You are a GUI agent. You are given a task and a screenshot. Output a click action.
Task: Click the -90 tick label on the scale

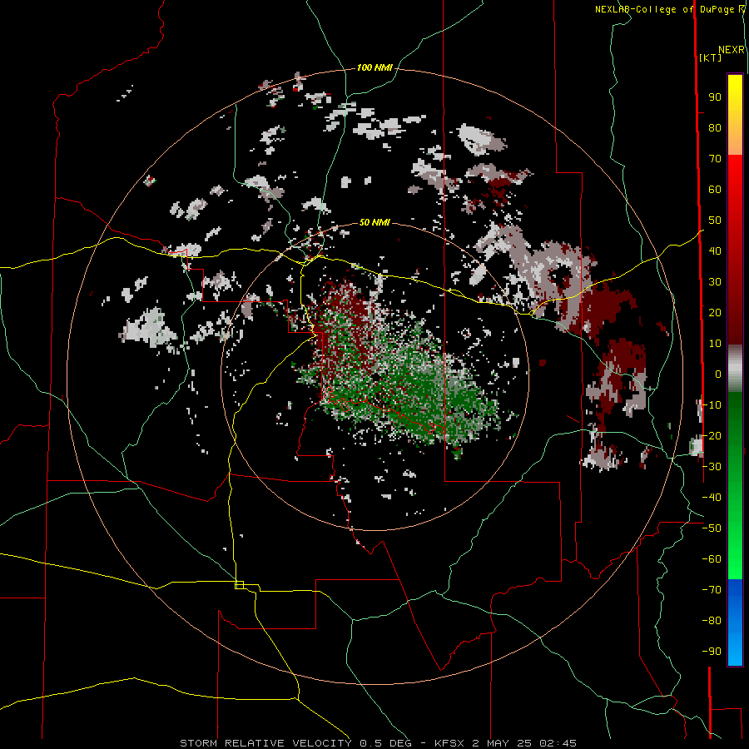[712, 652]
